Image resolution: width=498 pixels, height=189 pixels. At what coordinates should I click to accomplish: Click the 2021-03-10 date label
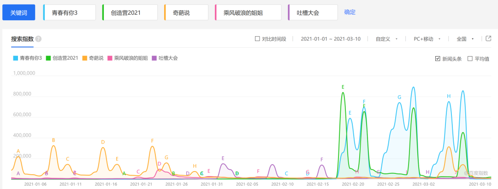click(x=480, y=183)
